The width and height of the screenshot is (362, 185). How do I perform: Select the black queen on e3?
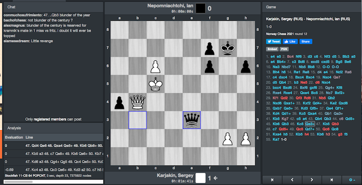coord(192,120)
